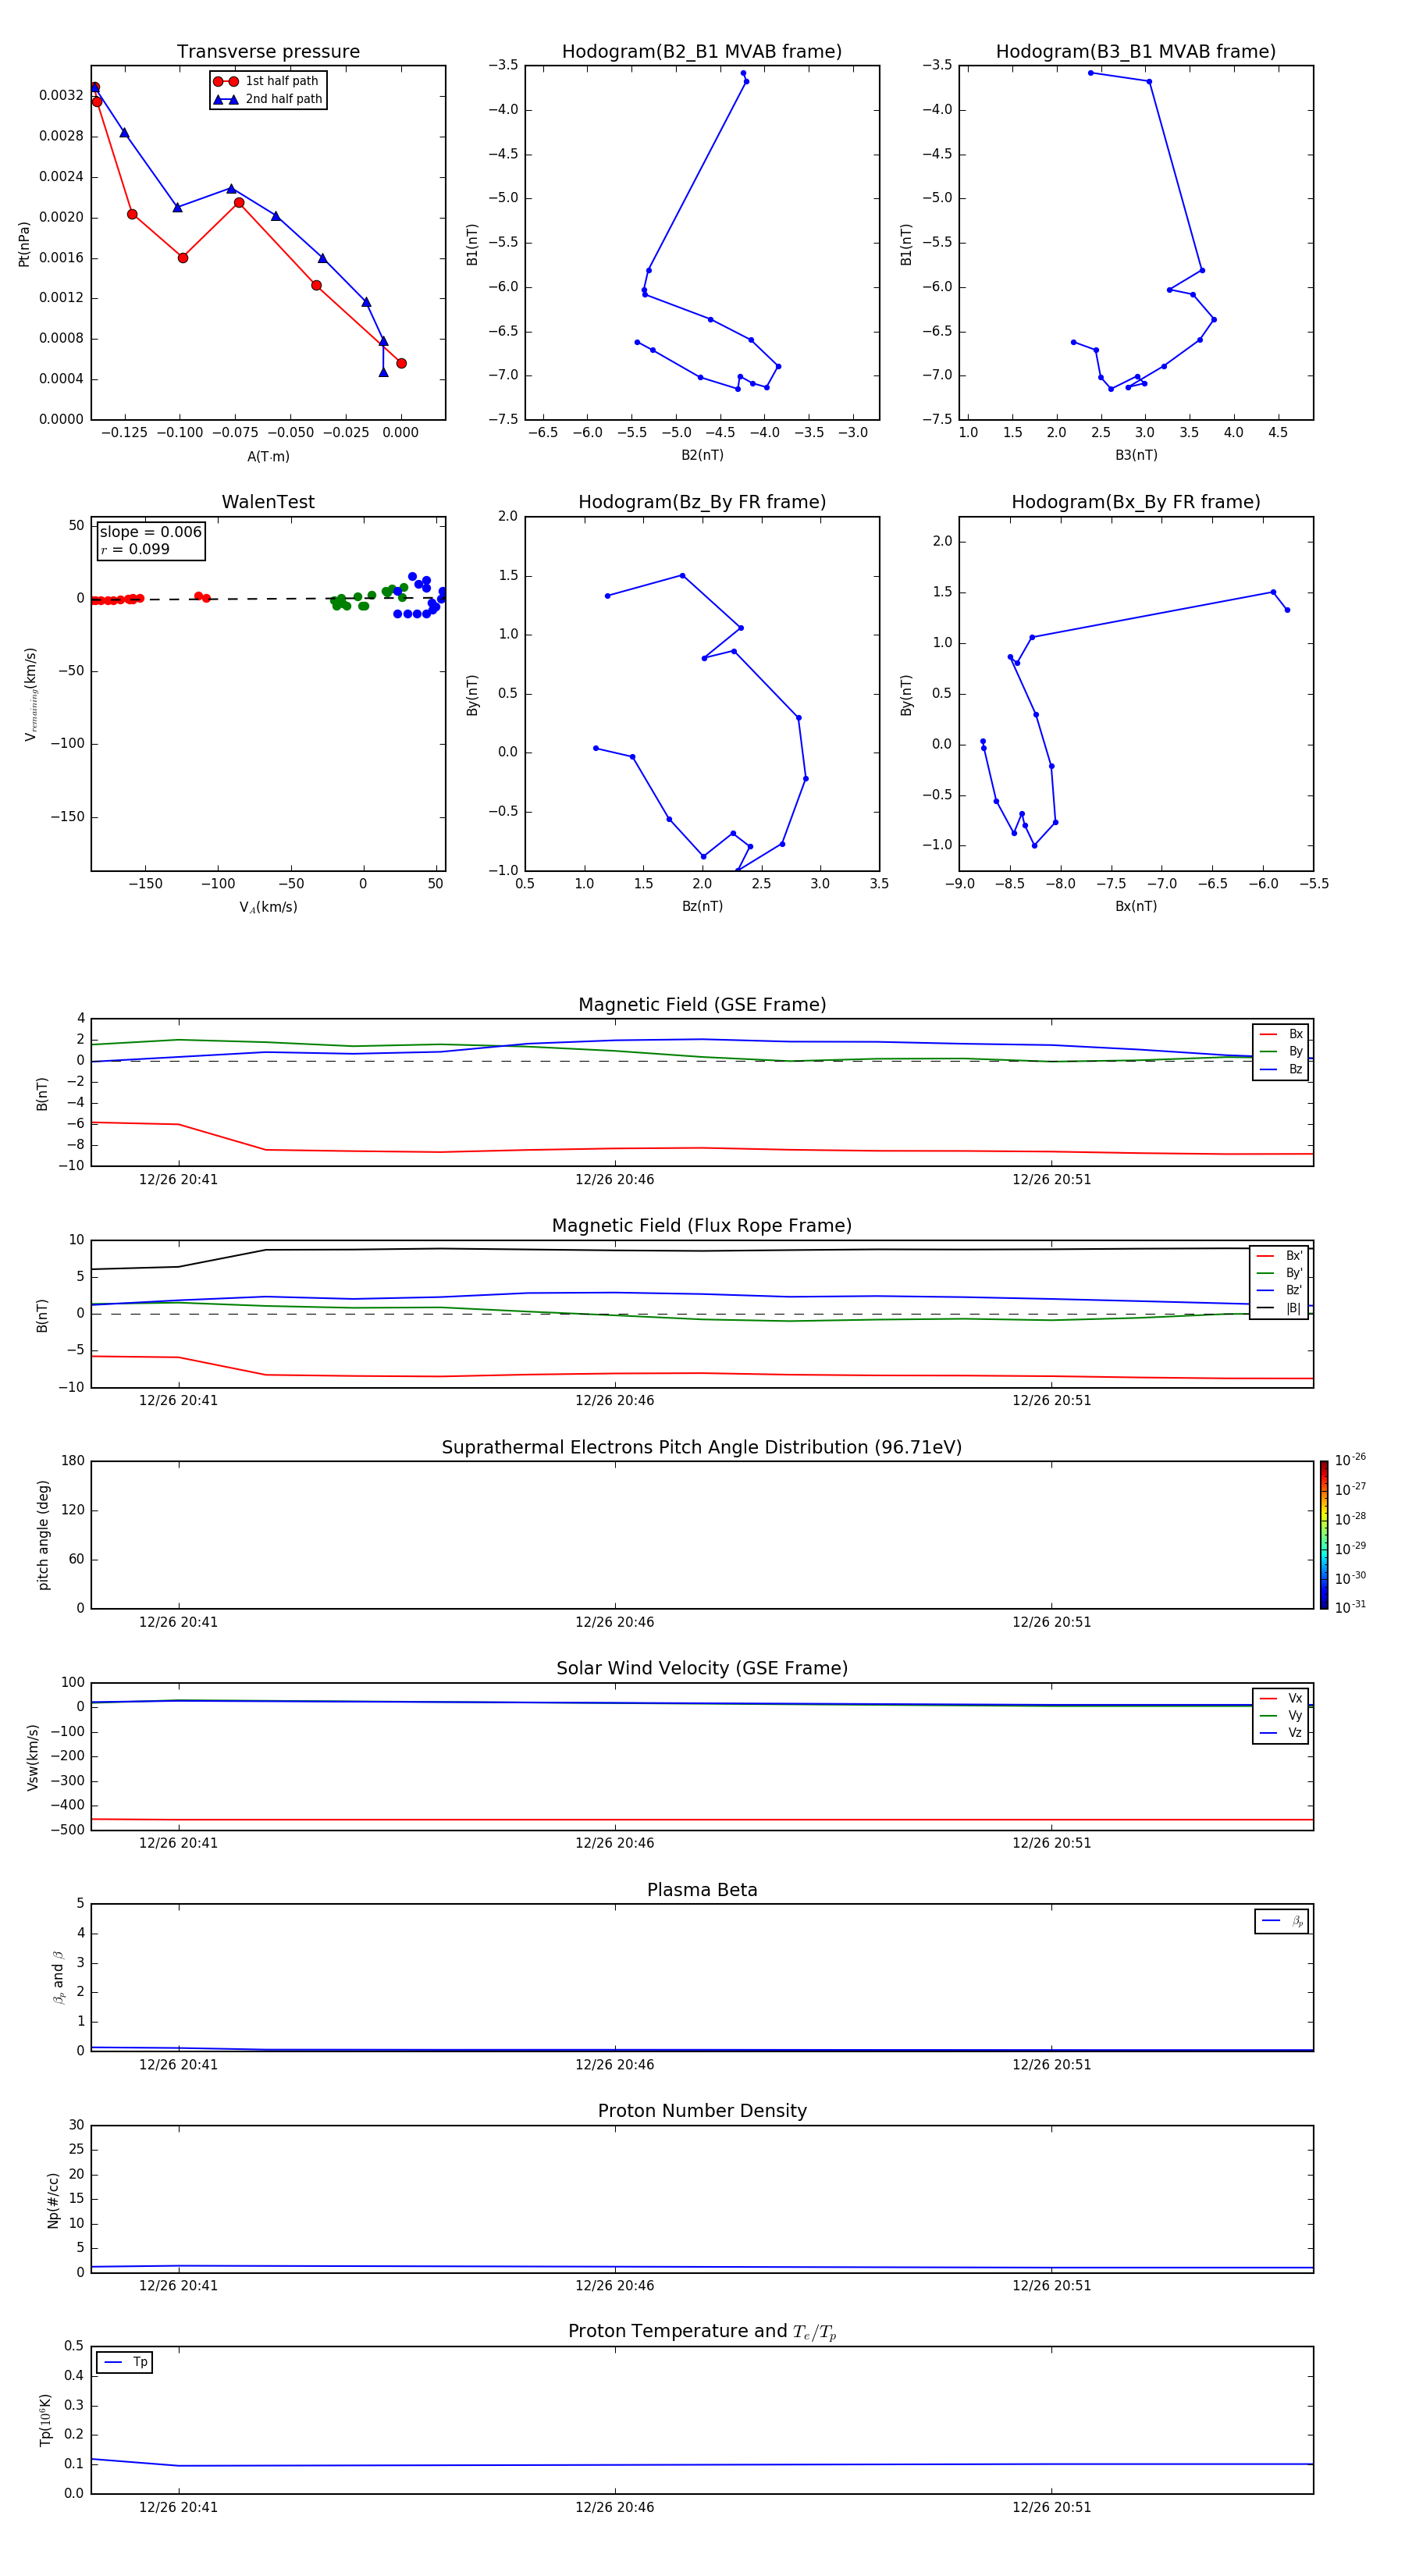Click the "Proton Number Density" title
The height and width of the screenshot is (2576, 1405).
[x=702, y=2111]
